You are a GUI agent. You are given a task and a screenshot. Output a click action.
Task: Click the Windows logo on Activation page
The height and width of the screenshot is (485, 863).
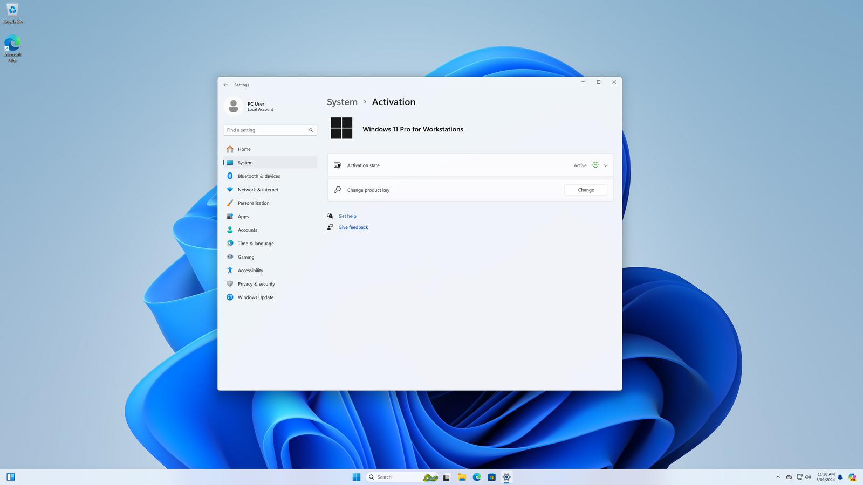pos(341,128)
